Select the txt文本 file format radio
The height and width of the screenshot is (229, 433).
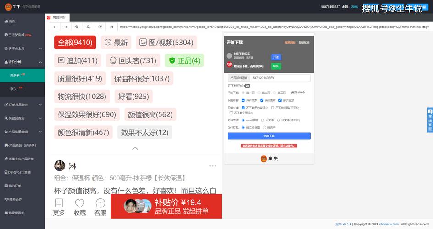[263, 120]
